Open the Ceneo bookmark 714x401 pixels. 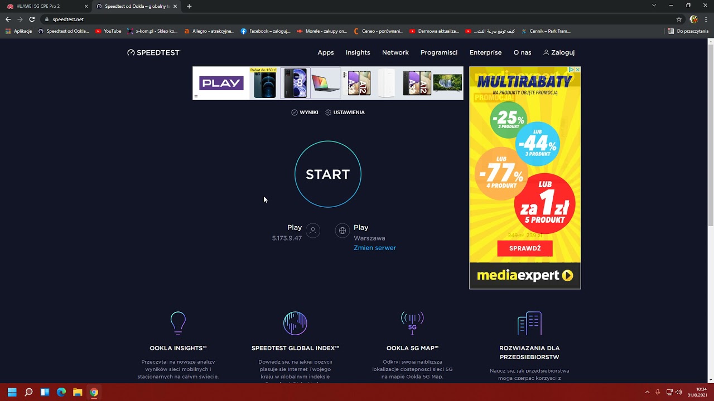[378, 31]
